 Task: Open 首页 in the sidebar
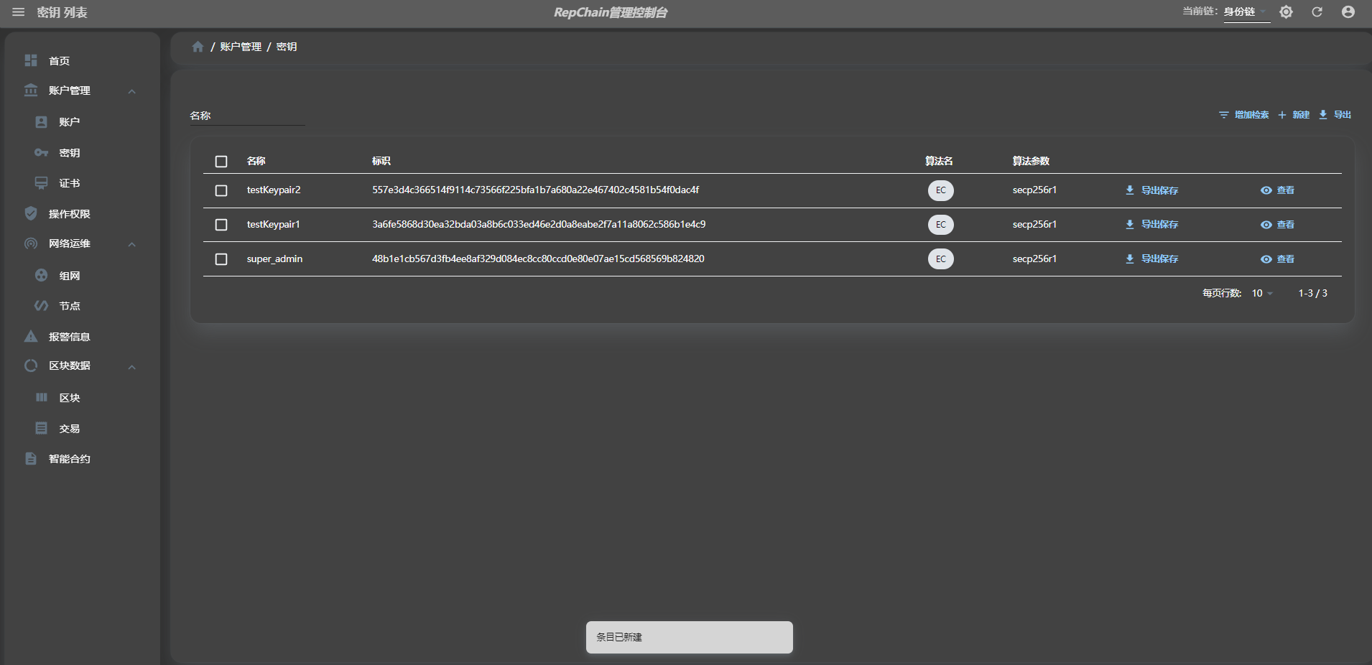(x=59, y=61)
